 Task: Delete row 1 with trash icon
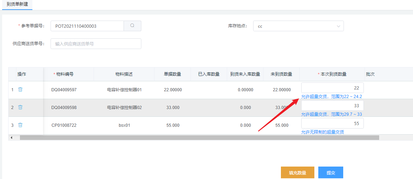(20, 89)
